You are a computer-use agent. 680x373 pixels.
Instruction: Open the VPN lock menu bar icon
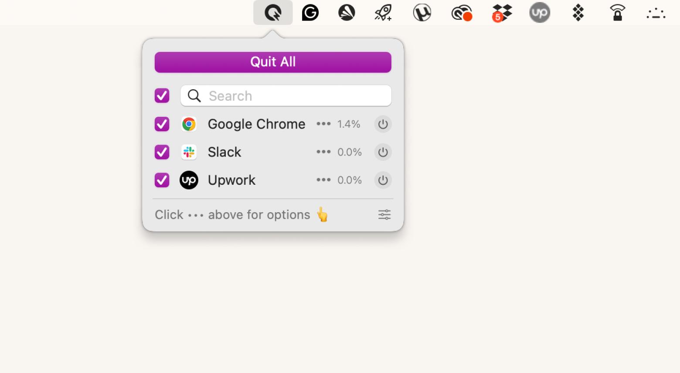point(617,13)
